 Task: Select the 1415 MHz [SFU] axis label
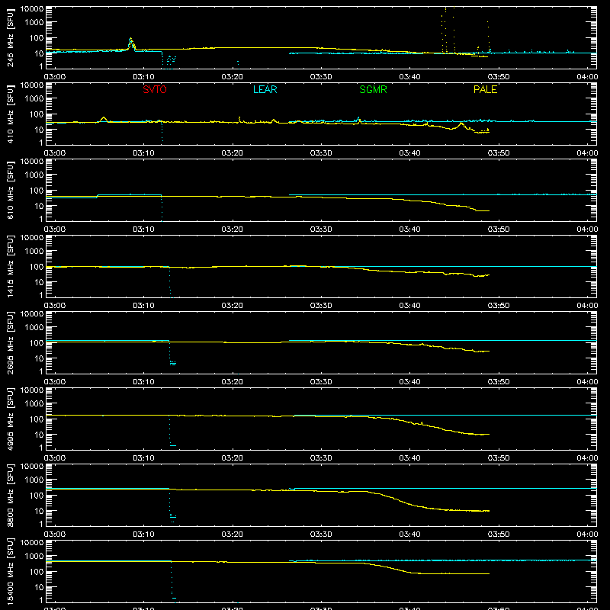pyautogui.click(x=10, y=266)
